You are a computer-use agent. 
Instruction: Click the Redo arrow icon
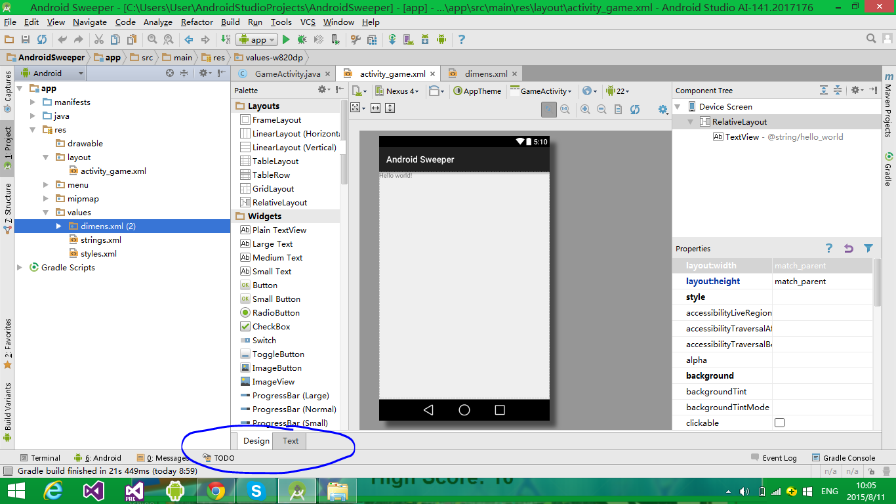(79, 40)
